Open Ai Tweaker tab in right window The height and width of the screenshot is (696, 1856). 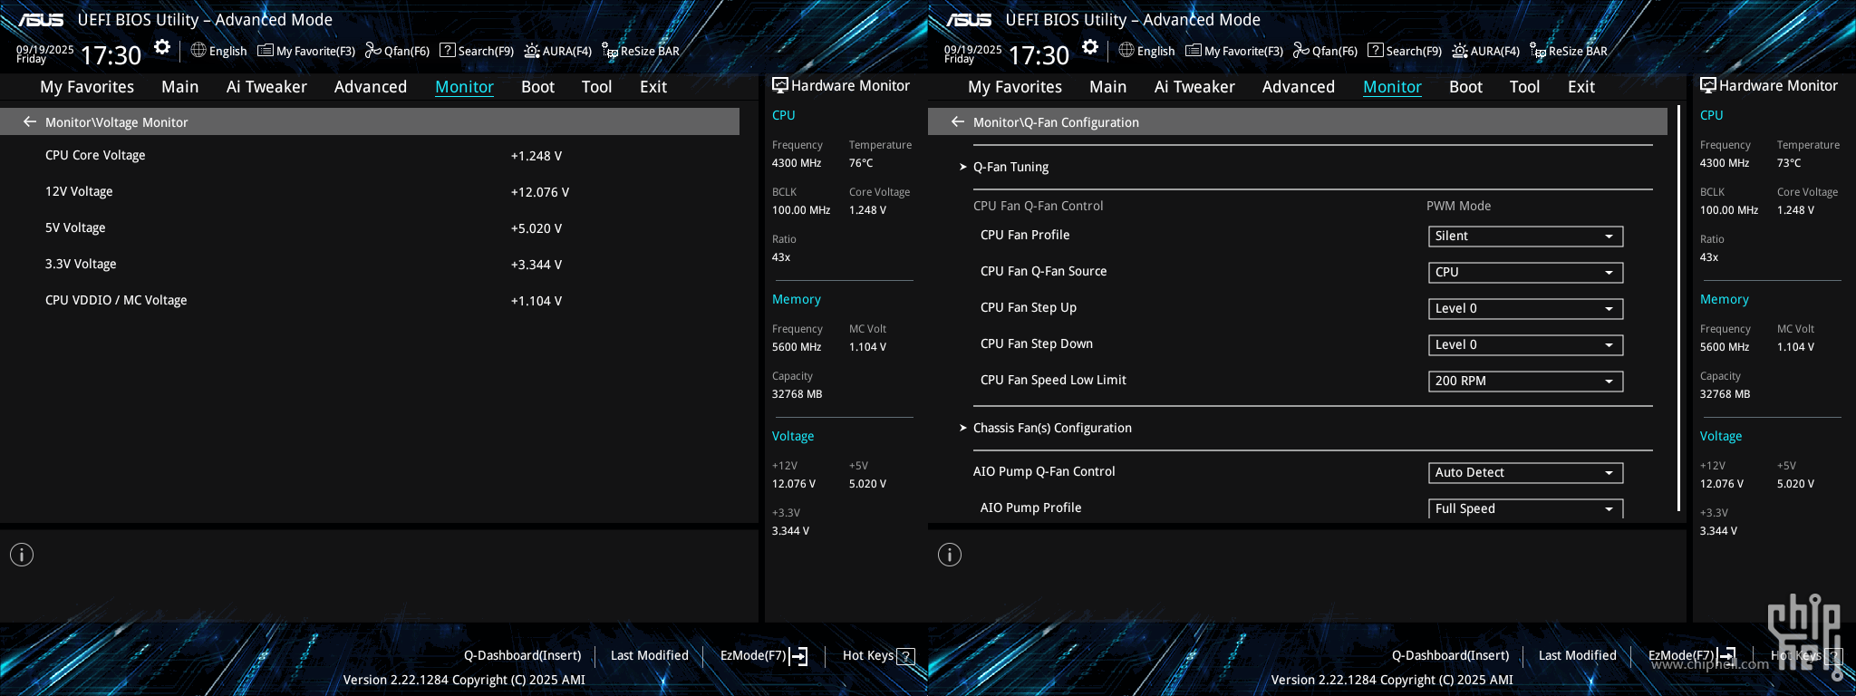(1194, 87)
